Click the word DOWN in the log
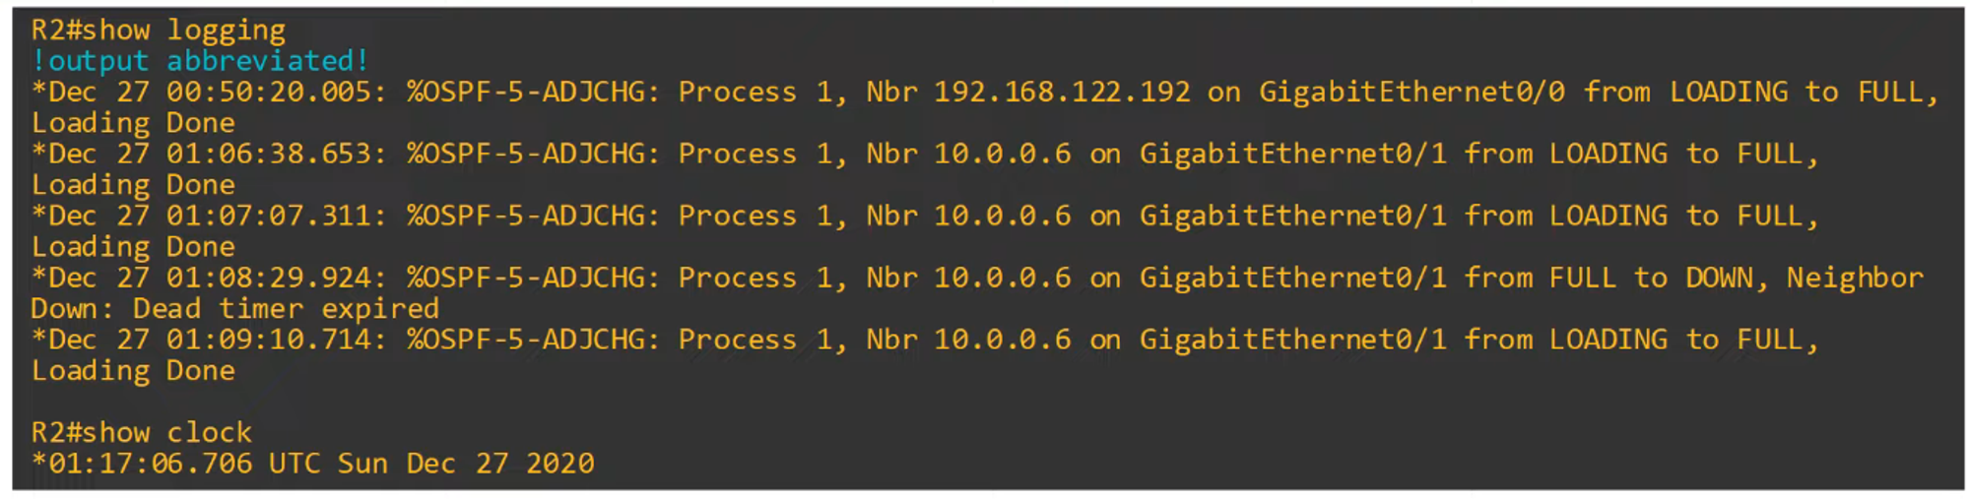The width and height of the screenshot is (1970, 499). [1719, 279]
